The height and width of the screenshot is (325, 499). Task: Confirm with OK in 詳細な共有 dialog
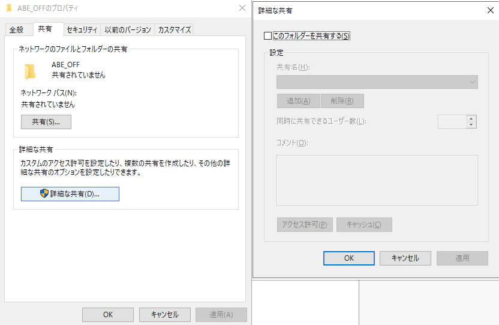pos(349,258)
